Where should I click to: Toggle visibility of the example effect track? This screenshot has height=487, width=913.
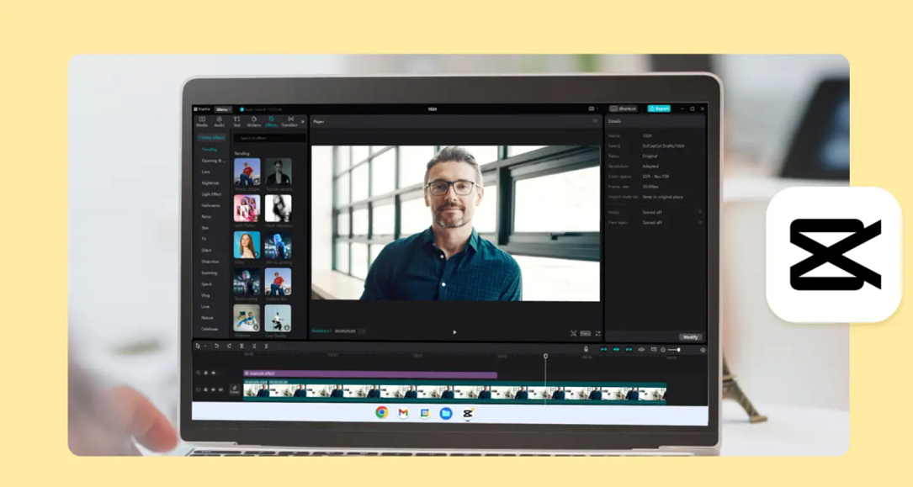pyautogui.click(x=214, y=373)
